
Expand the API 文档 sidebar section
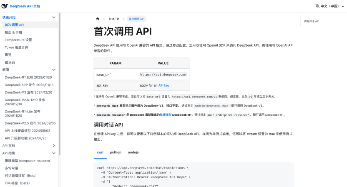click(x=53, y=146)
